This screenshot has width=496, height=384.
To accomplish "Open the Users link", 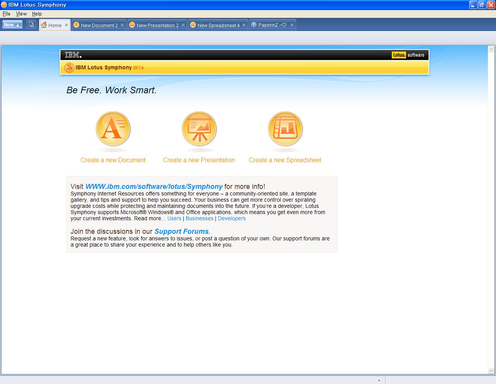I will 174,218.
